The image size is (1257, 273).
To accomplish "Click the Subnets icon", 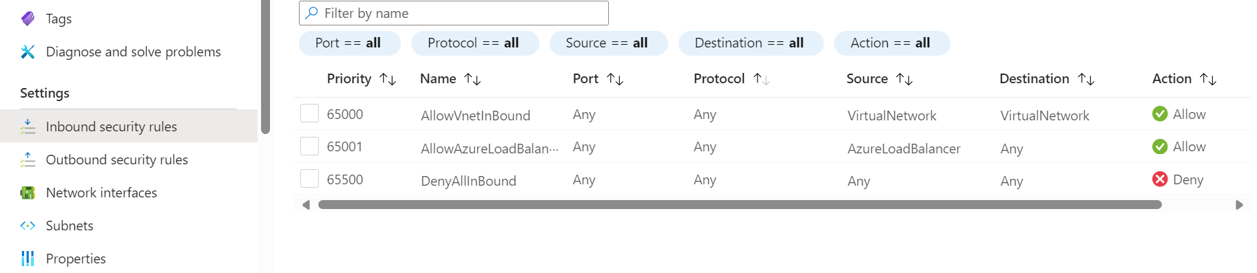I will 28,226.
